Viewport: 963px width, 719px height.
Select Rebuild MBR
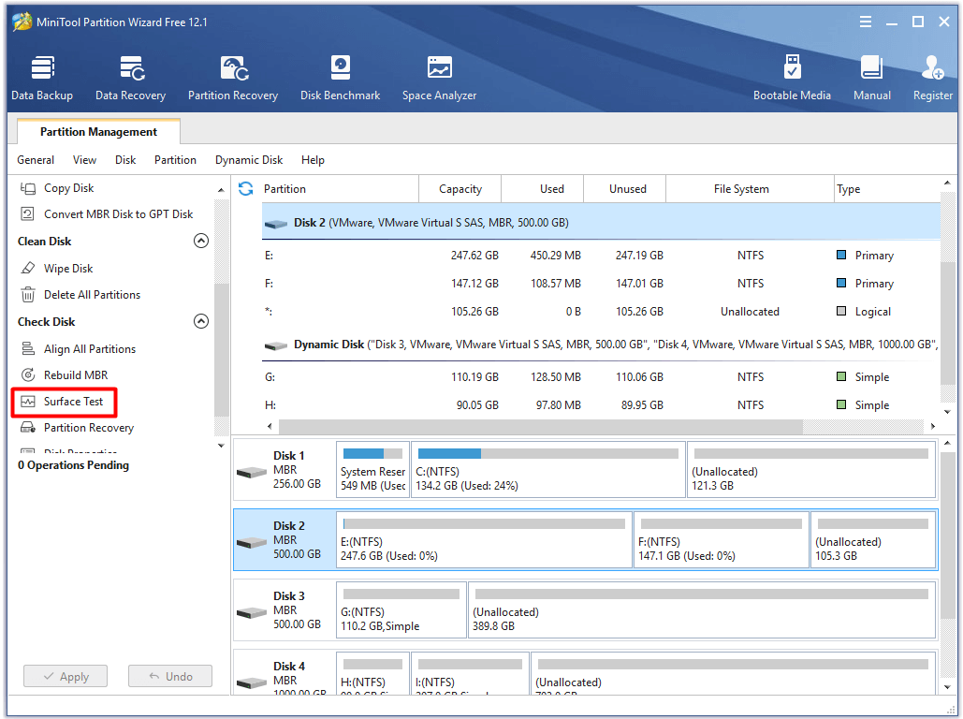[x=64, y=374]
